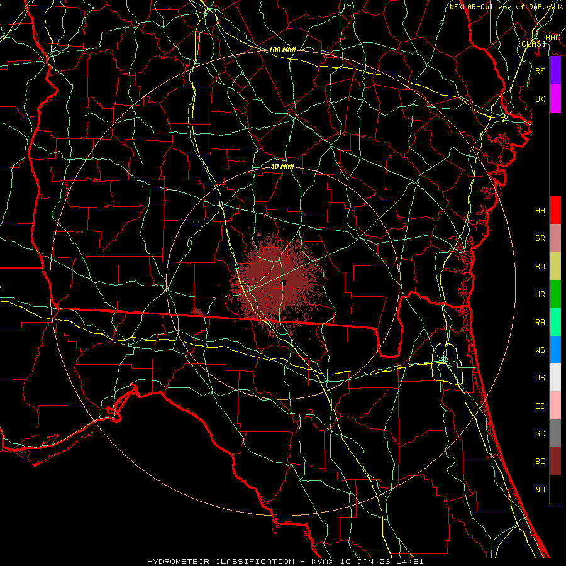Click the GC legend label
This screenshot has height=566, width=566.
point(540,433)
